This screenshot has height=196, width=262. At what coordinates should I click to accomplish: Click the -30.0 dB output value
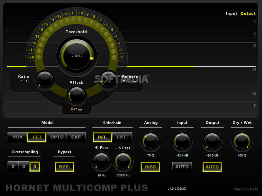pyautogui.click(x=212, y=155)
